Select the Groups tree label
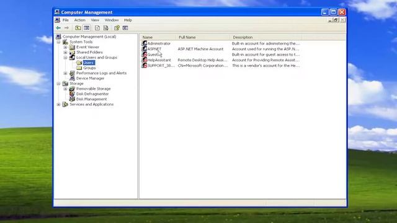397x223 pixels. (89, 68)
